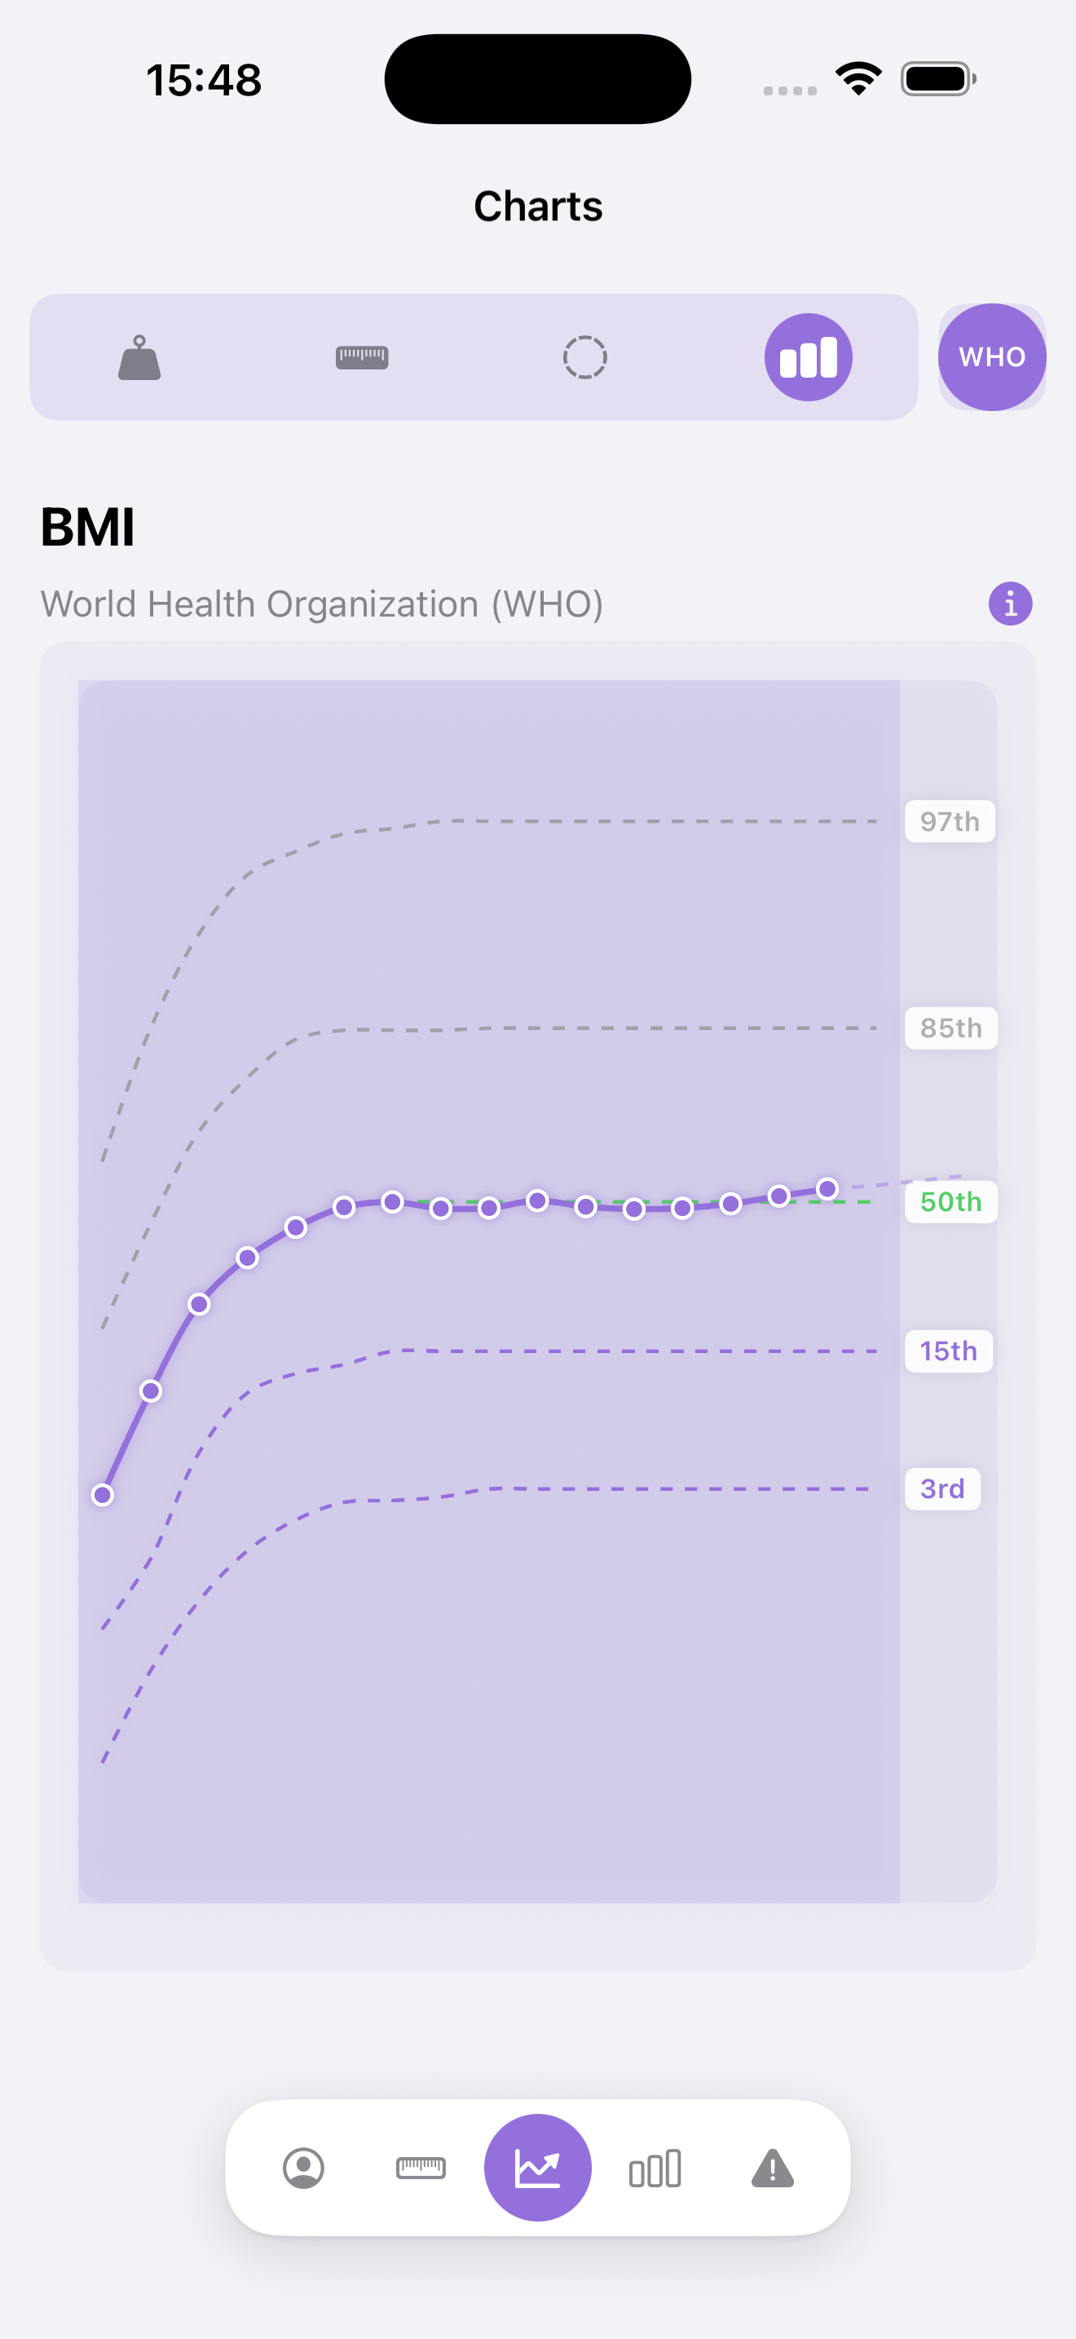Select the 97th percentile label
The image size is (1076, 2339).
click(x=948, y=820)
